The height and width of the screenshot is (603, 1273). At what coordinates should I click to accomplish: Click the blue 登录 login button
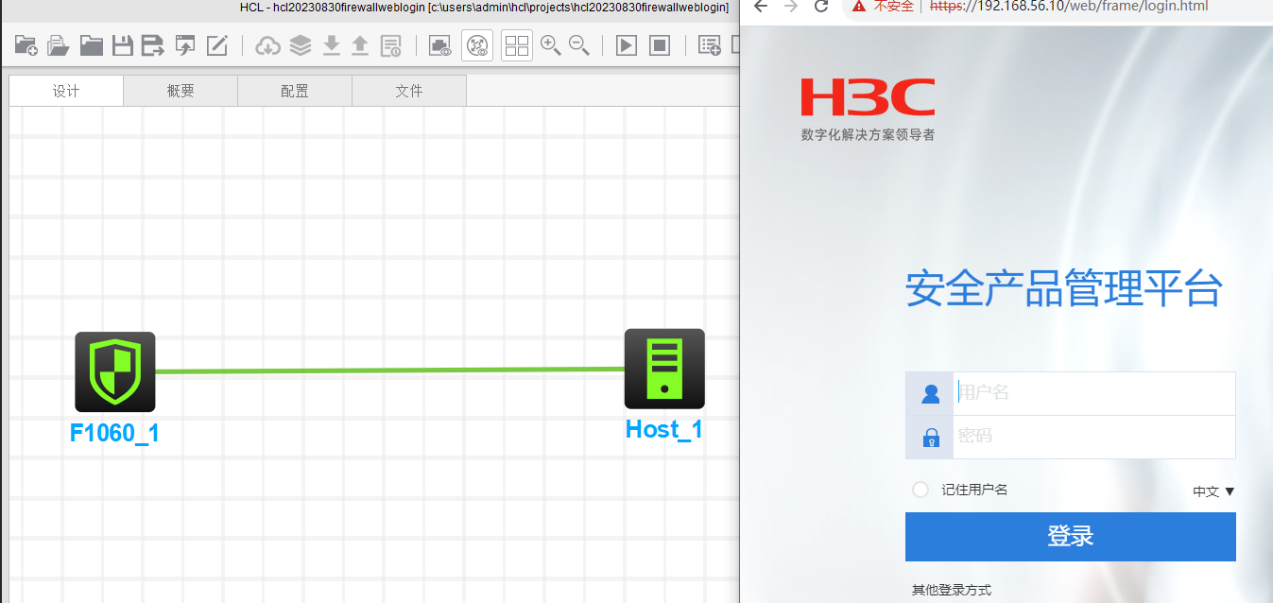coord(1071,537)
